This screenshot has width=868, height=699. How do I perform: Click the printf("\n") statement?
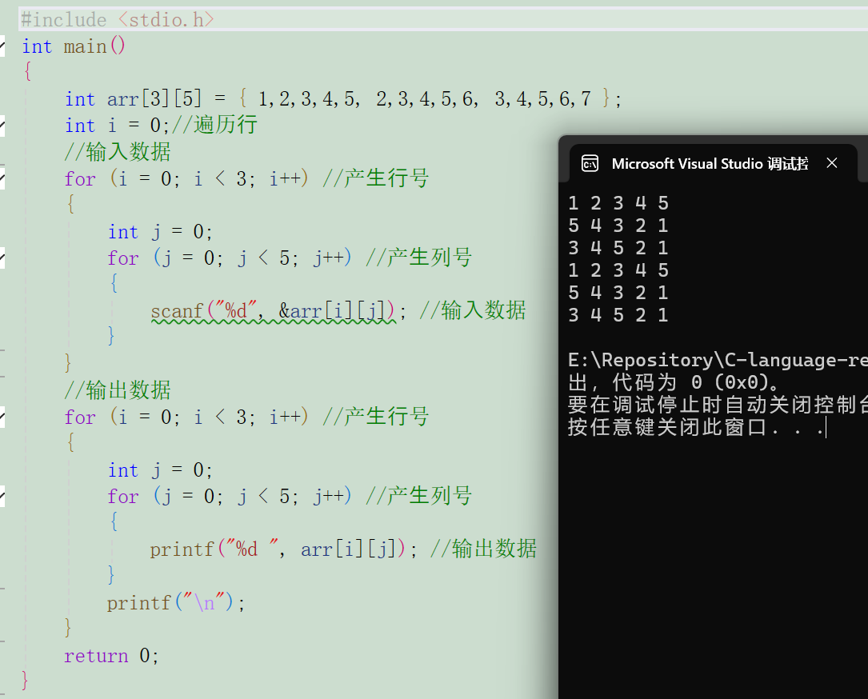point(175,602)
